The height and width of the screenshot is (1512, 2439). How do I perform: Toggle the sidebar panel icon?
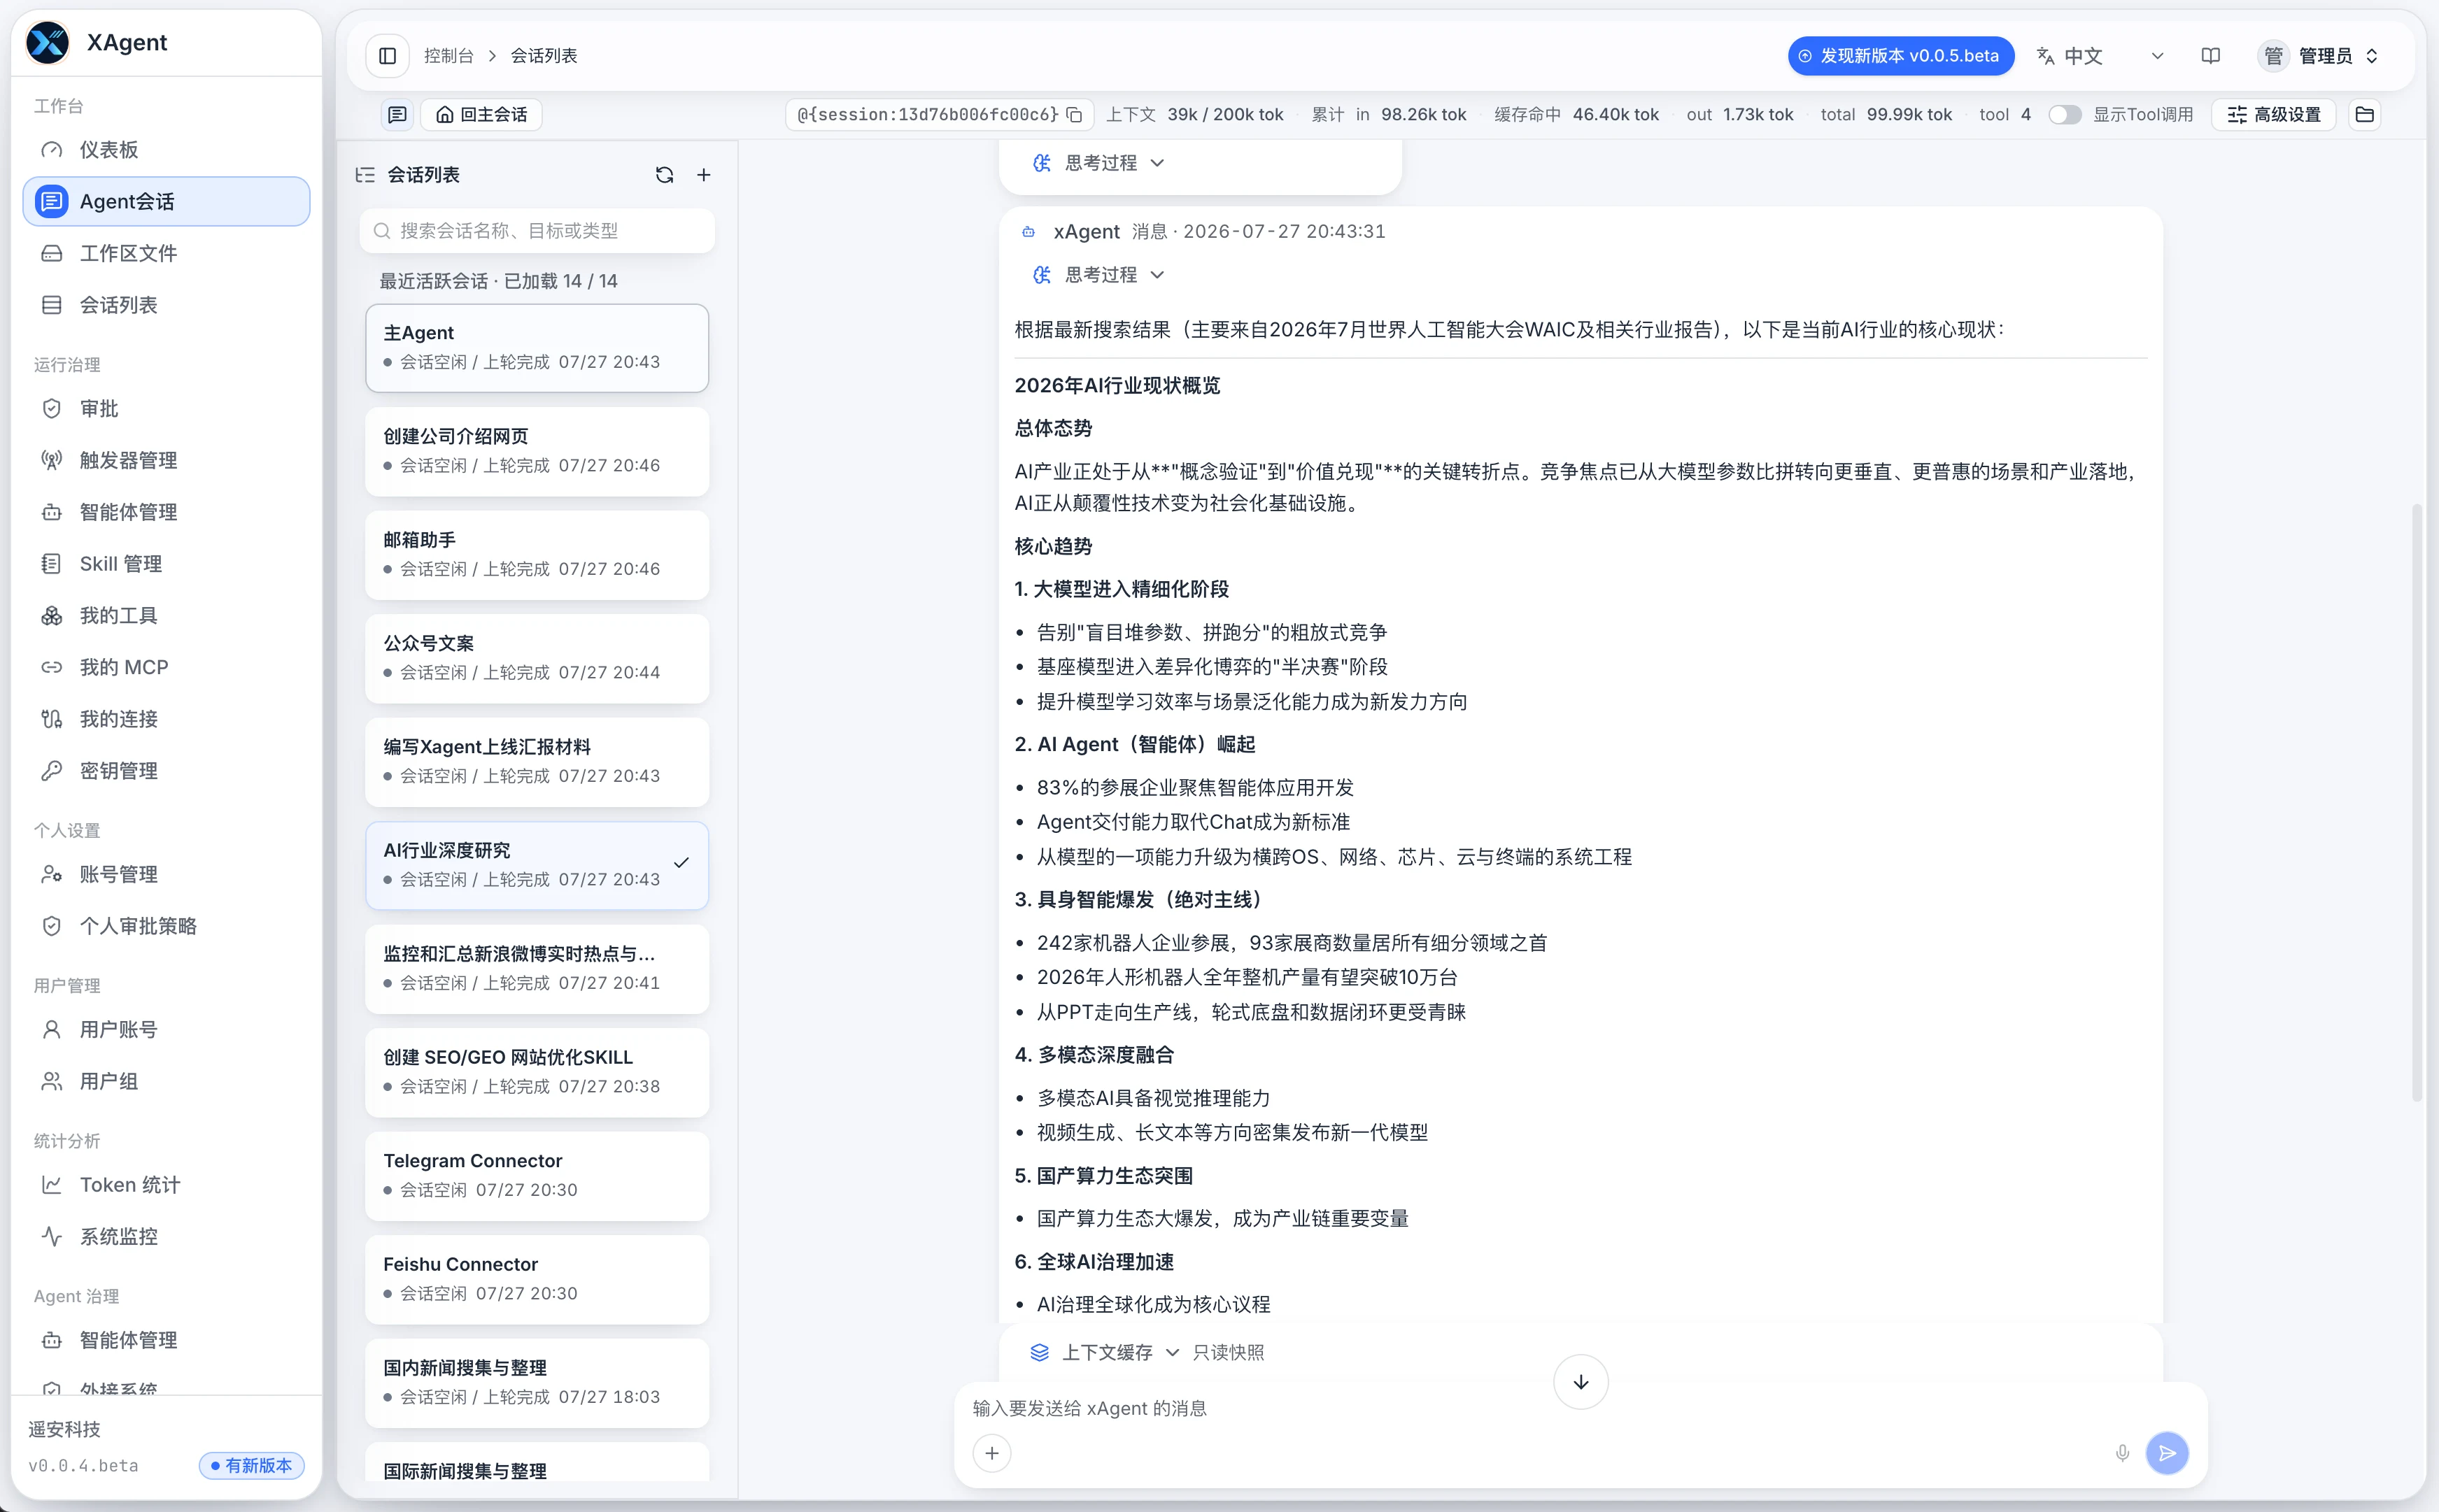(x=387, y=56)
